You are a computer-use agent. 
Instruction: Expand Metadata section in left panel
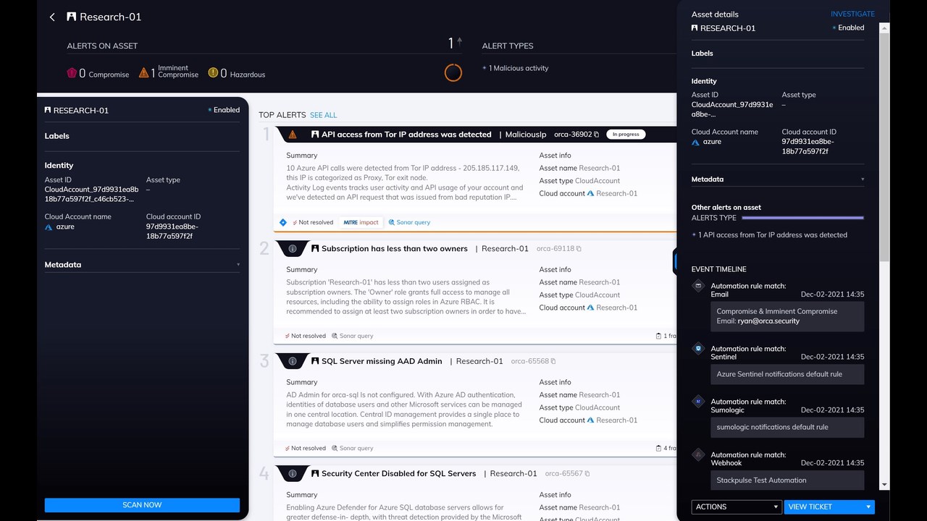pos(142,265)
